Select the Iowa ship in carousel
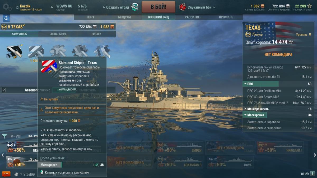The width and height of the screenshot is (317, 178). [230, 162]
